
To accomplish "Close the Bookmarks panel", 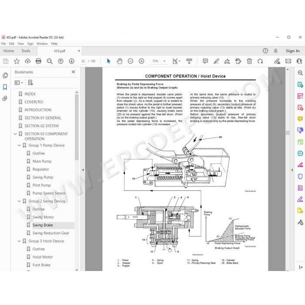I will point(73,72).
